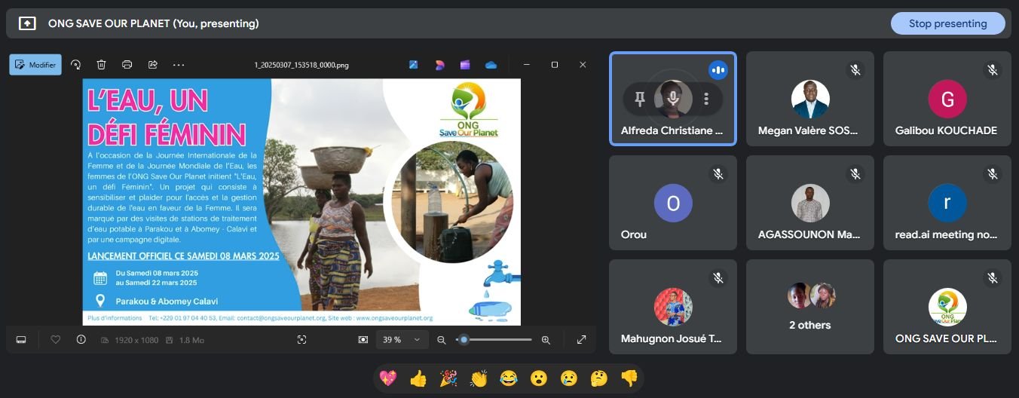Click muted mic icon on Orou's tile
Viewport: 1019px width, 398px height.
click(x=718, y=174)
